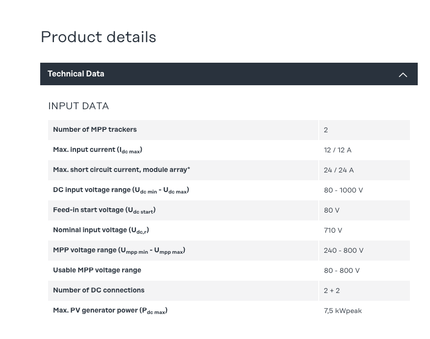Click the Product details heading
This screenshot has height=339, width=430.
tap(98, 37)
